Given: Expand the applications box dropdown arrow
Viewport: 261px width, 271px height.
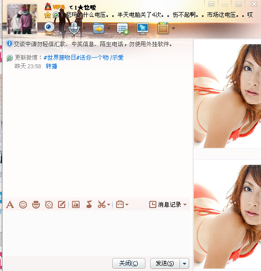Looking at the screenshot, I should 173,28.
